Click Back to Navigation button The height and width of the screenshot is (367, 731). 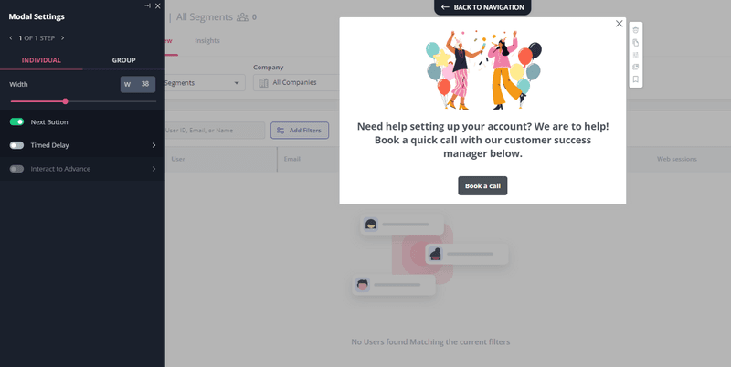point(482,7)
